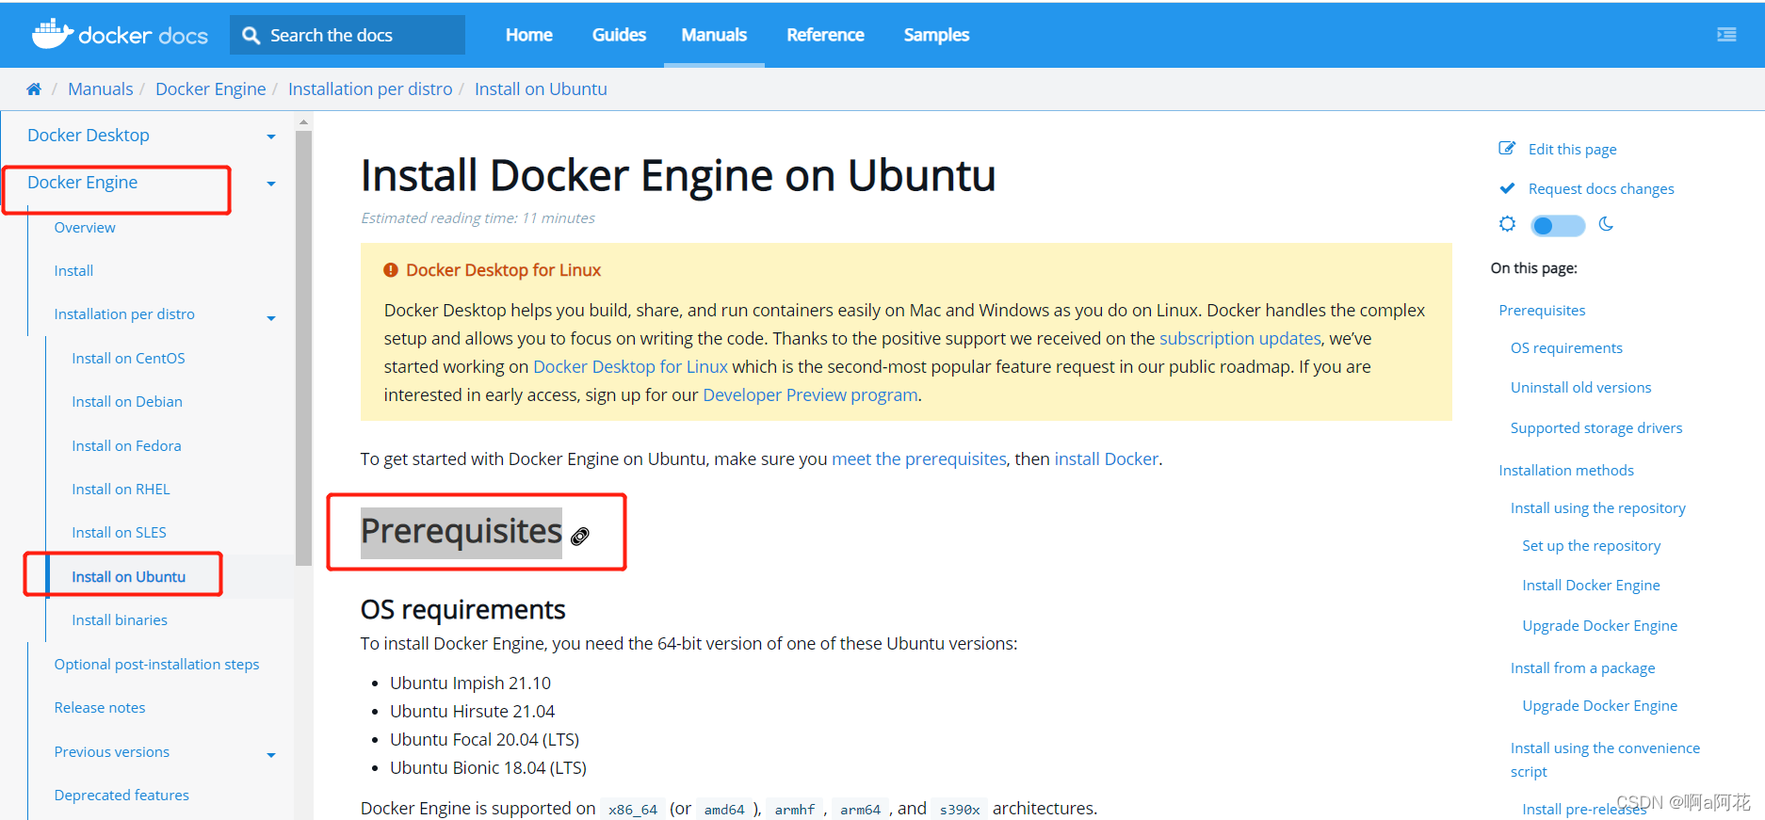Image resolution: width=1765 pixels, height=820 pixels.
Task: Expand the Previous versions arrow
Action: coord(271,755)
